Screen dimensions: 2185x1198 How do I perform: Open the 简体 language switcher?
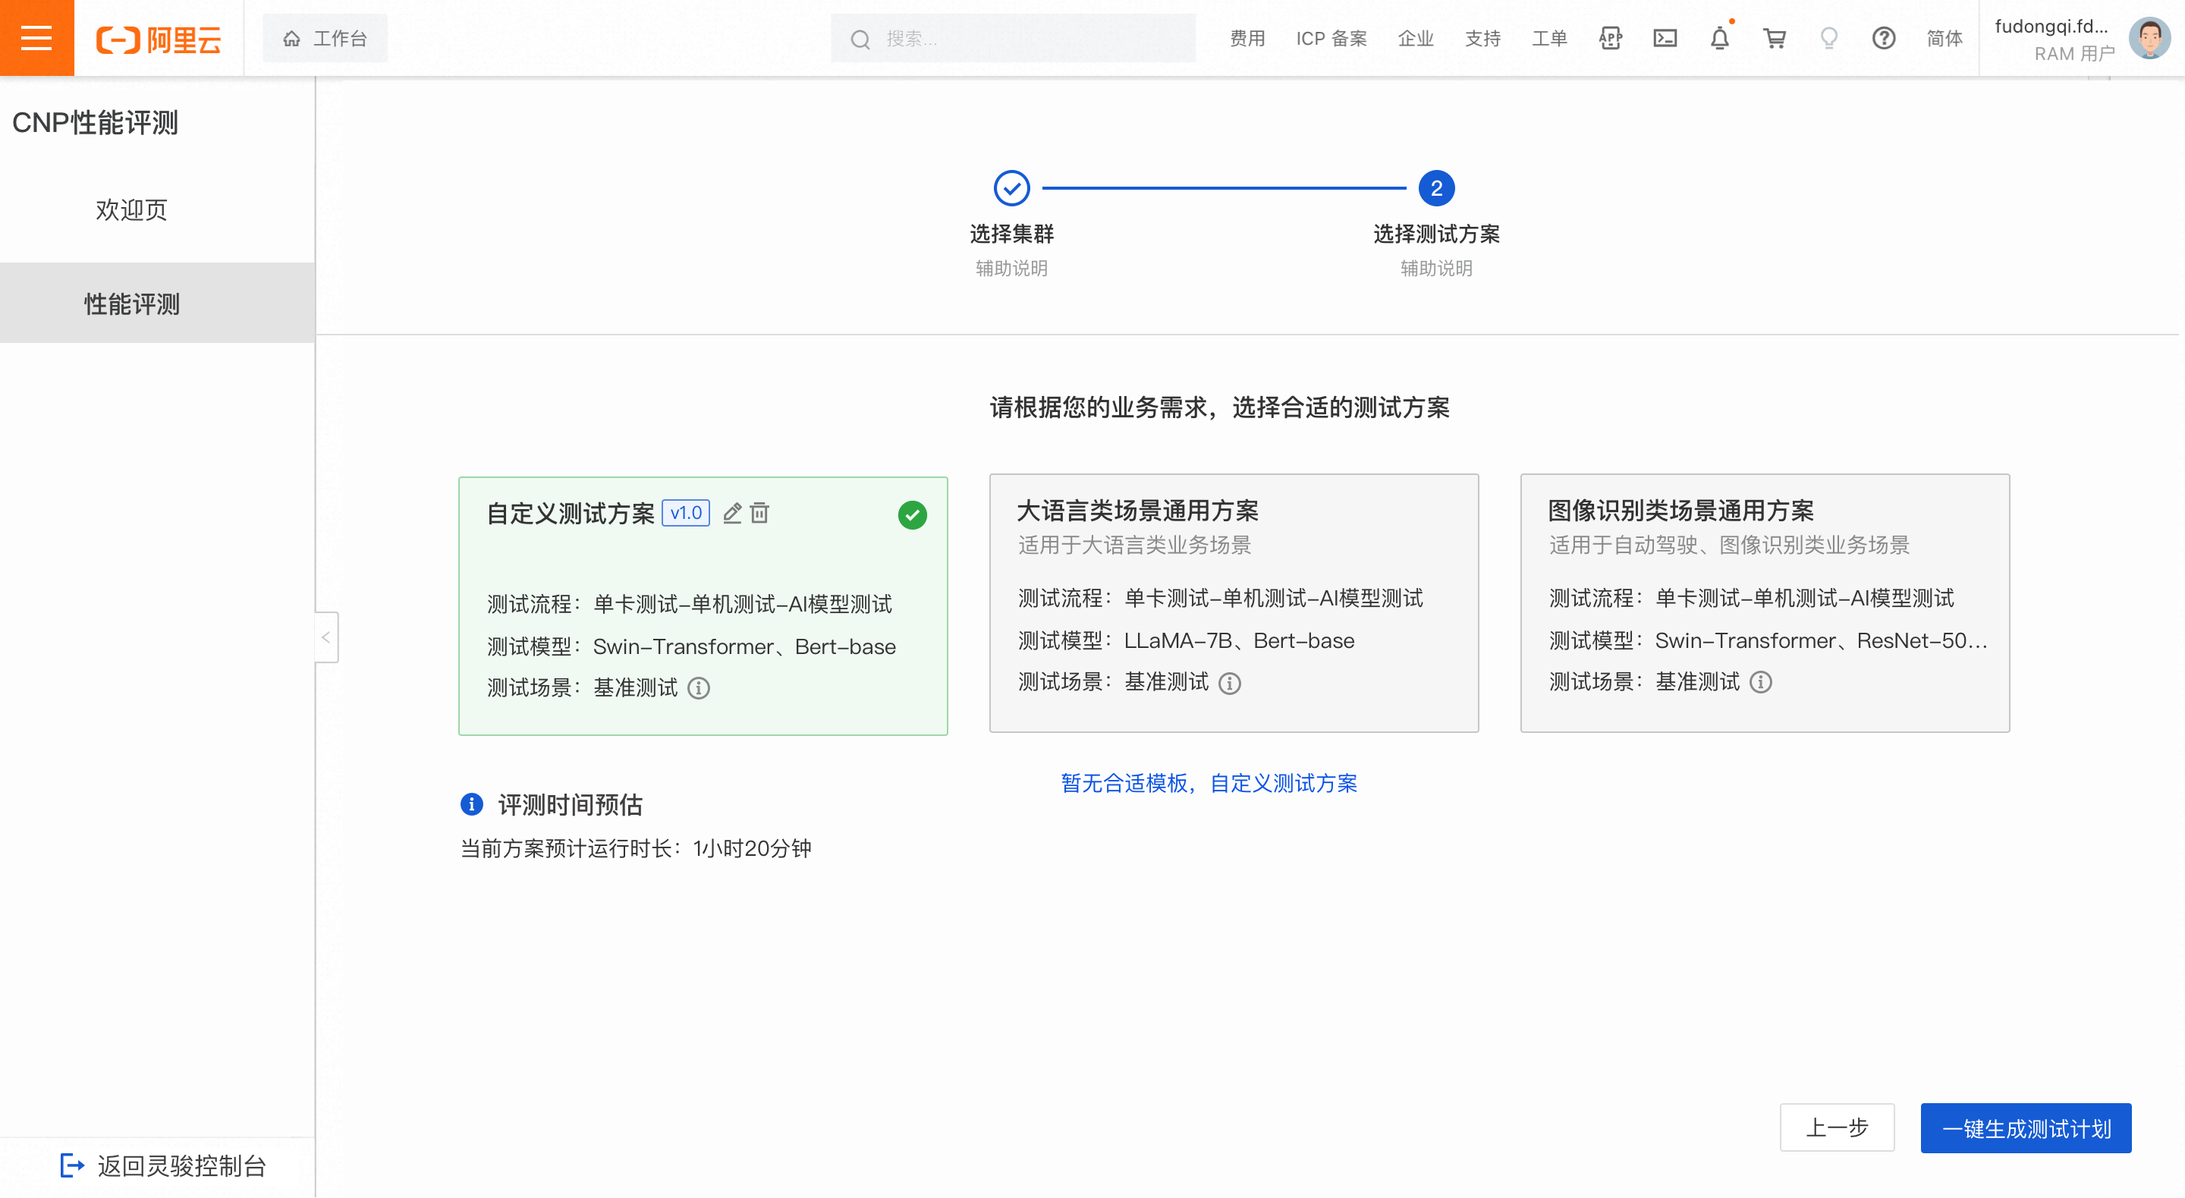pyautogui.click(x=1944, y=38)
